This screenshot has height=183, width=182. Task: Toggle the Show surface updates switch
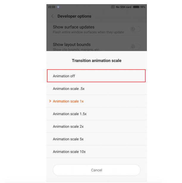point(135,29)
